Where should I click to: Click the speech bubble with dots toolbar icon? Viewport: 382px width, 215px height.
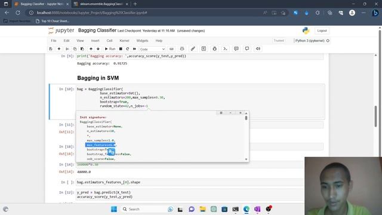[236, 49]
